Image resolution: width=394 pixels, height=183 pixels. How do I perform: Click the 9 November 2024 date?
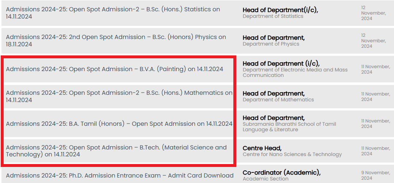coord(375,175)
